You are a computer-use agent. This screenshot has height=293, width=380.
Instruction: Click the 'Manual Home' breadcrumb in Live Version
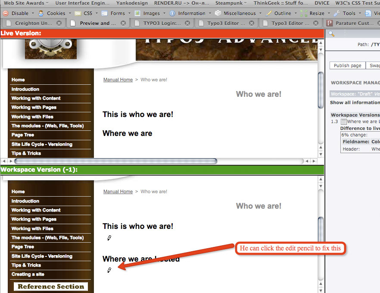pyautogui.click(x=118, y=80)
